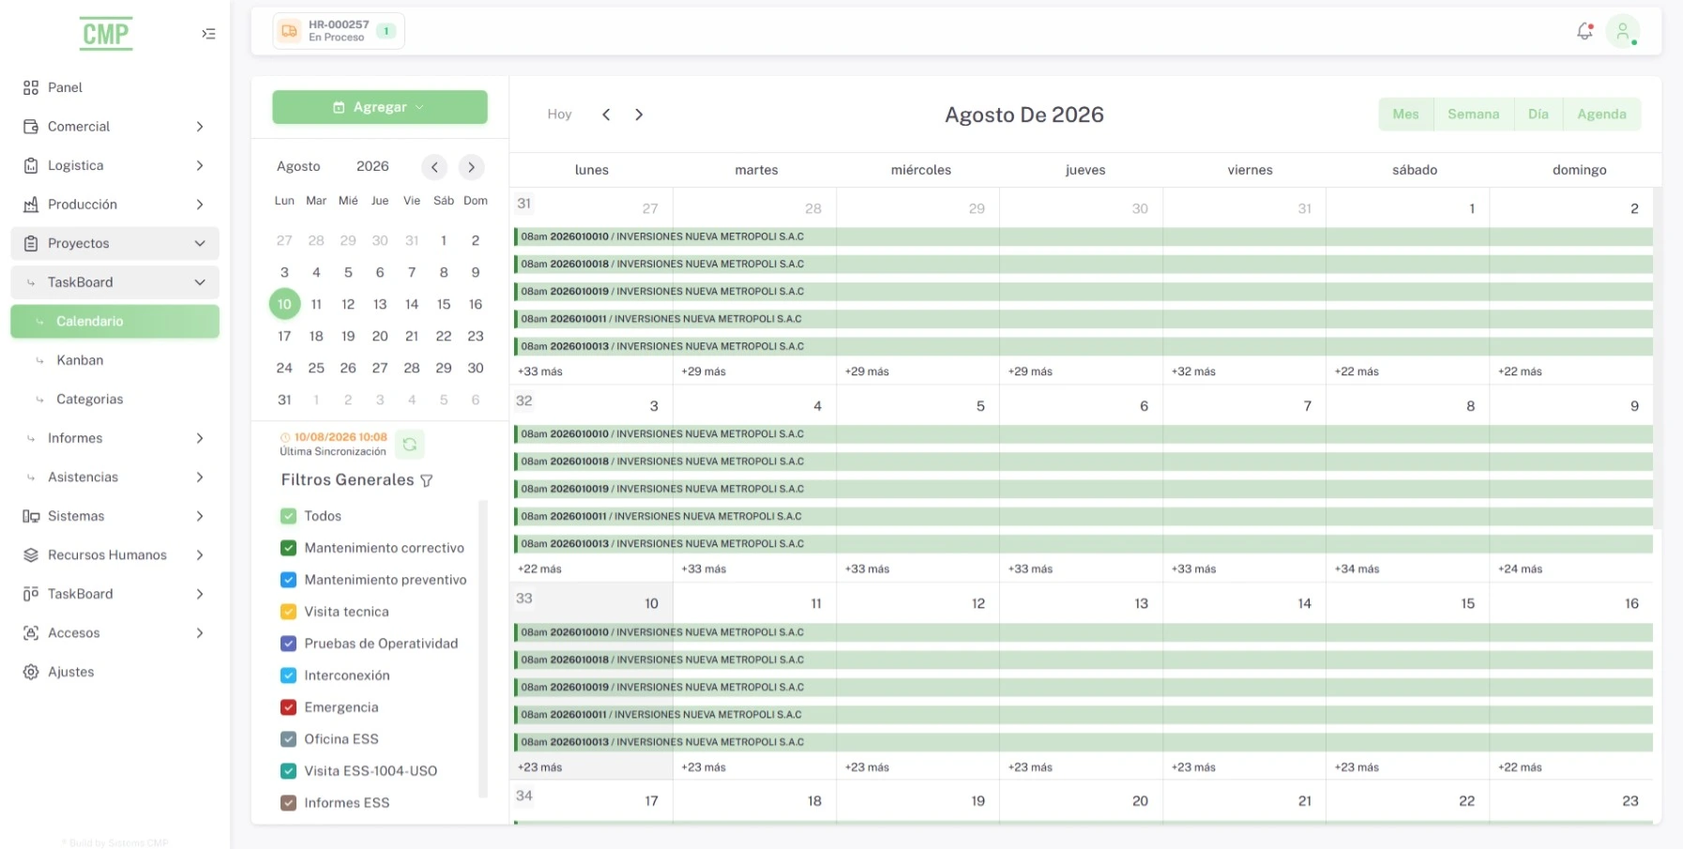This screenshot has width=1683, height=849.
Task: Click the Proyectos clipboard icon
Action: tap(31, 243)
